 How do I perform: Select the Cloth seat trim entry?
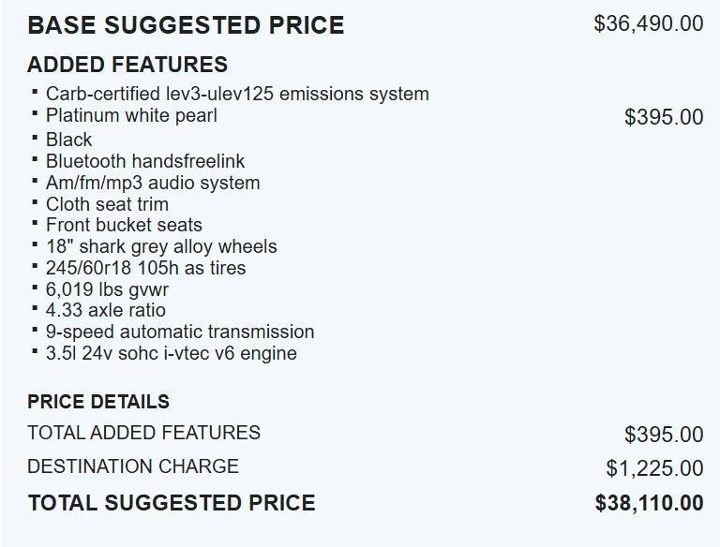coord(107,204)
